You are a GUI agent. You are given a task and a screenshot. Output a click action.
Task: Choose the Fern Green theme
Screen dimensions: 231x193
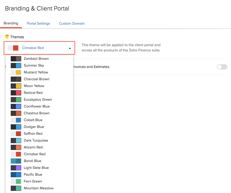click(33, 181)
